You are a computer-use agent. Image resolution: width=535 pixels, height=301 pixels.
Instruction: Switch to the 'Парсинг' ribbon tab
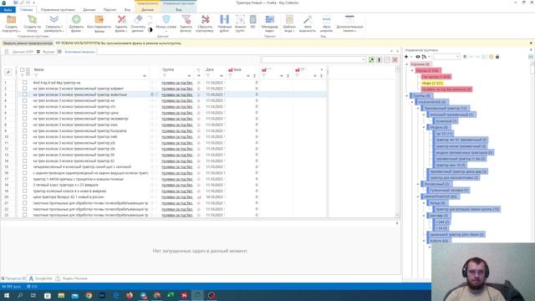point(110,10)
